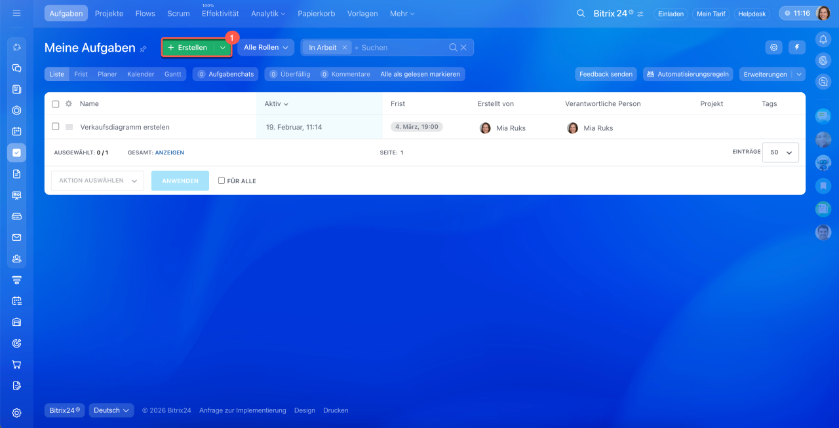Click the lightning bolt automation button

click(797, 47)
